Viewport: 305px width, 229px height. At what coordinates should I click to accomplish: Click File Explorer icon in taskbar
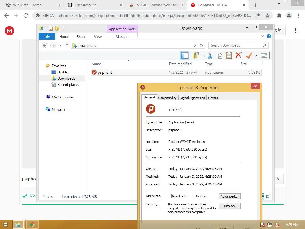18,225
